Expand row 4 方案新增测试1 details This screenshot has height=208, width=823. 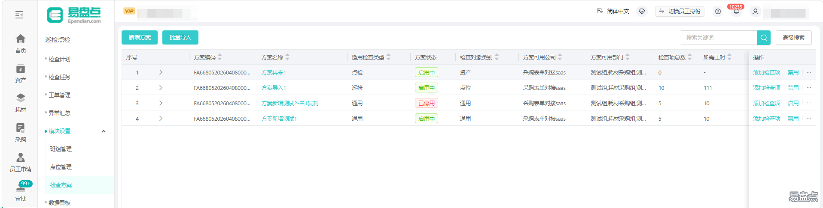click(x=161, y=119)
